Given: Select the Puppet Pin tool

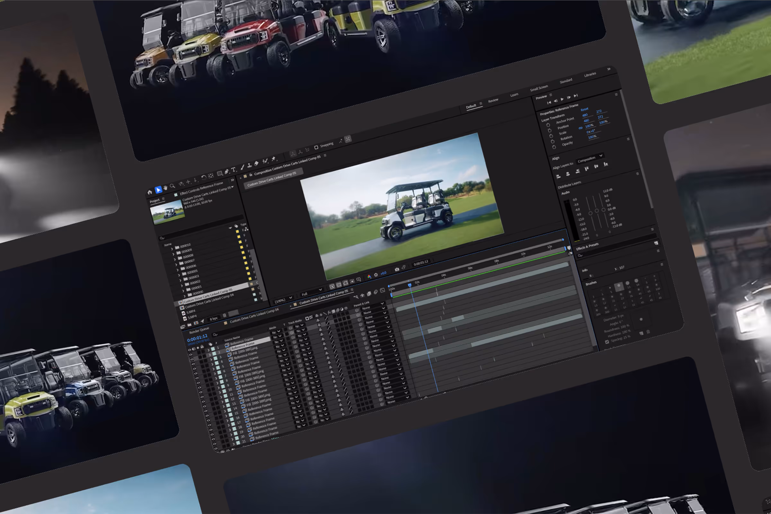Looking at the screenshot, I should click(273, 159).
